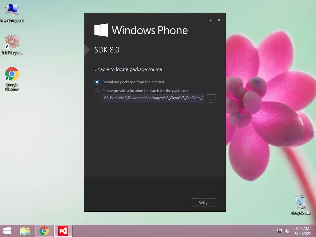Select the Google Chrome desktop shortcut

click(12, 79)
